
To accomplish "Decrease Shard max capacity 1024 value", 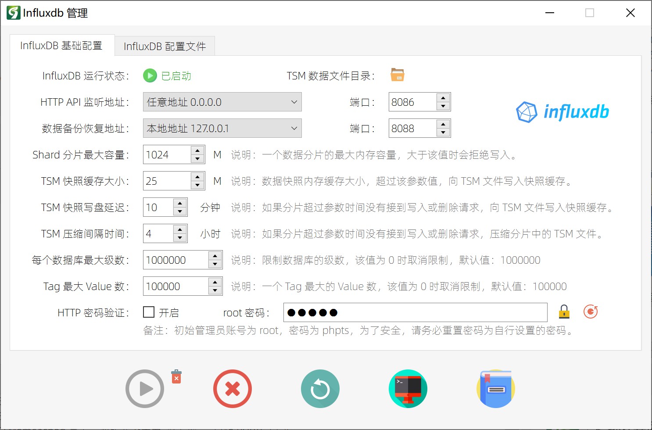I will [197, 159].
